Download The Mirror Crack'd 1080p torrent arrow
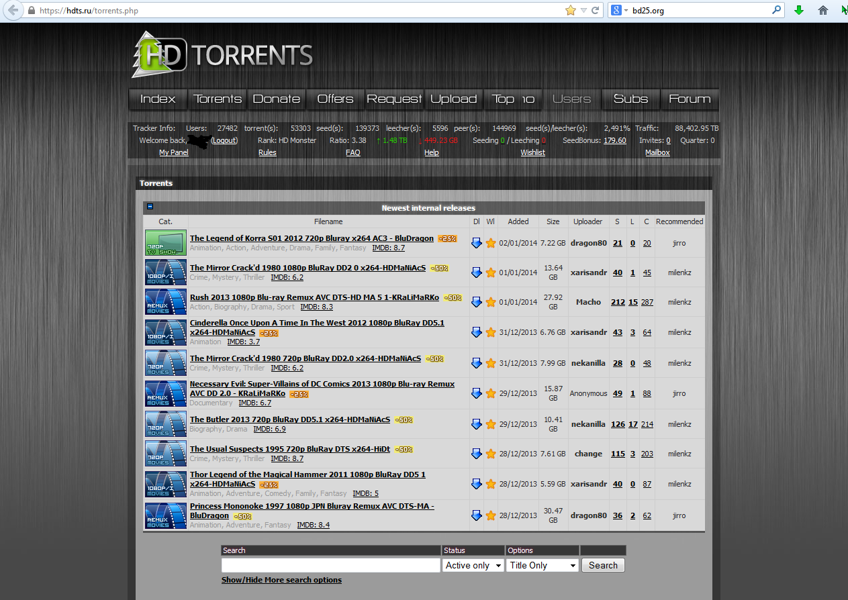The image size is (848, 600). point(477,272)
